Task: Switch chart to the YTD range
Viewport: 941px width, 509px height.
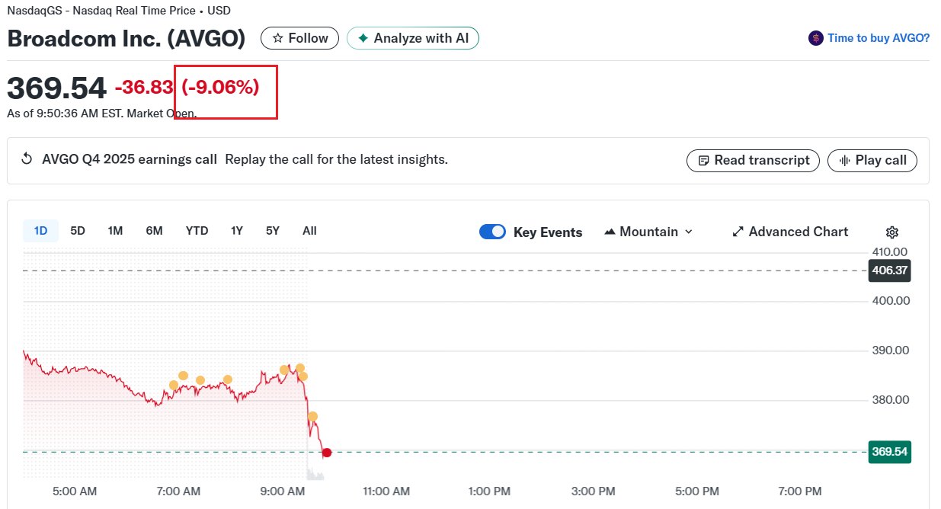Action: pos(197,231)
